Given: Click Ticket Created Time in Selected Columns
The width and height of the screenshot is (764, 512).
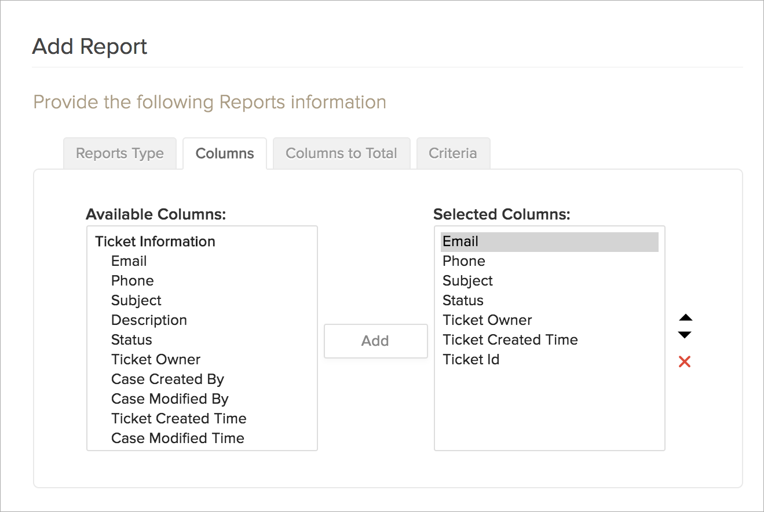Looking at the screenshot, I should coord(510,340).
